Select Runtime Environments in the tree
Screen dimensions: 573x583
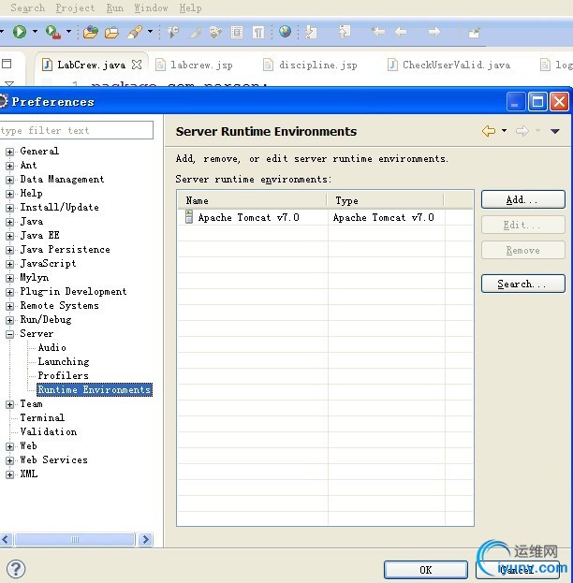[95, 389]
